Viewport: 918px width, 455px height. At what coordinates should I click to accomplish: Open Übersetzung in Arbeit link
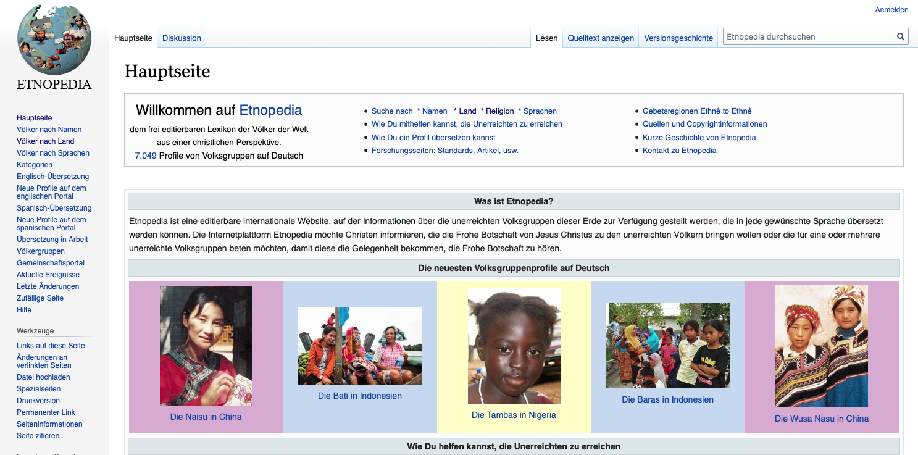[x=52, y=240]
